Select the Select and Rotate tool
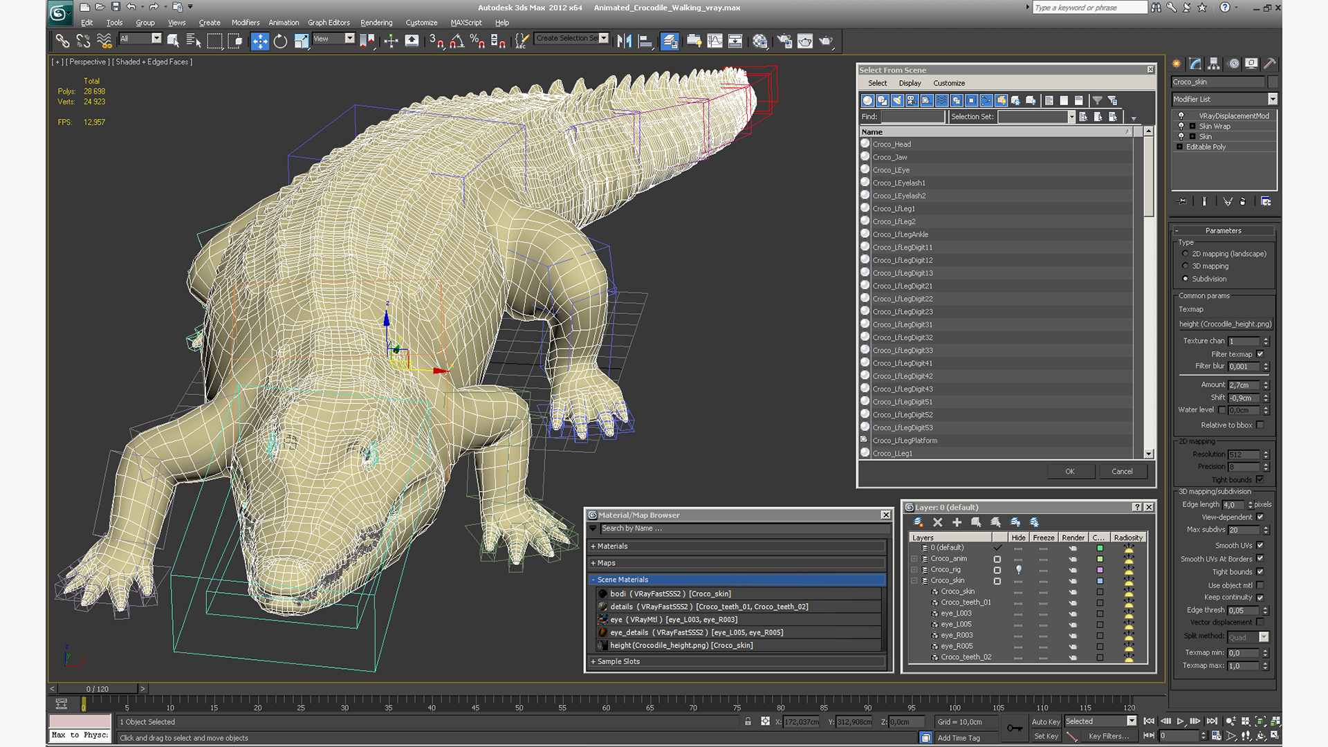Screen dimensions: 1328x747 280,41
